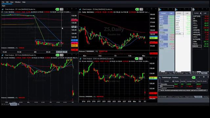Toggle green symbol link on TradeManager Positions
Image resolution: width=210 pixels, height=118 pixels.
(194, 77)
